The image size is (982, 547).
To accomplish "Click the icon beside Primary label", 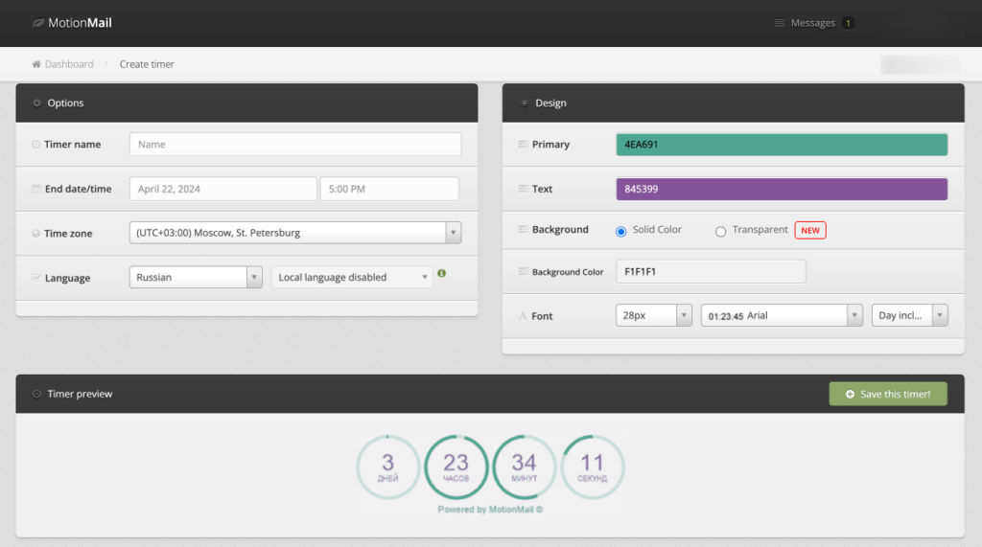I will click(523, 144).
